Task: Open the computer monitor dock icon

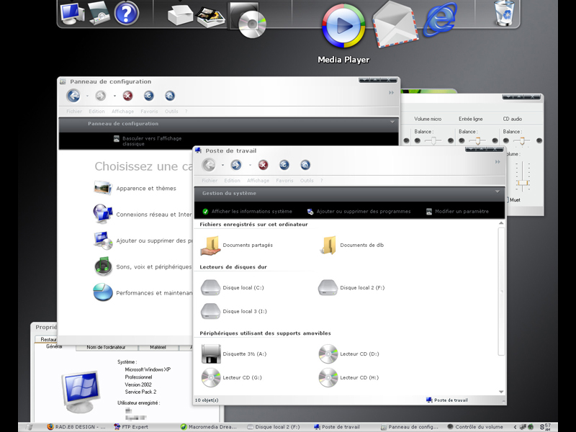Action: point(73,13)
